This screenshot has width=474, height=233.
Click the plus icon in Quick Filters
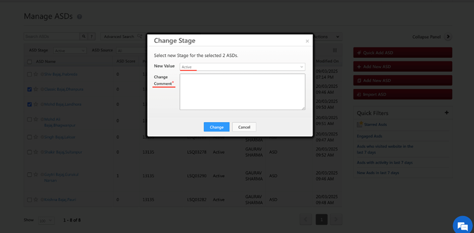click(x=446, y=112)
